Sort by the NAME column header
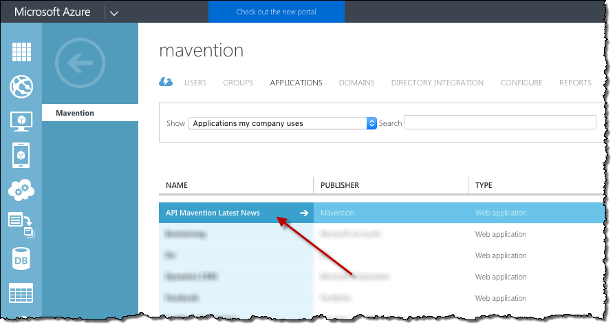 pos(177,185)
